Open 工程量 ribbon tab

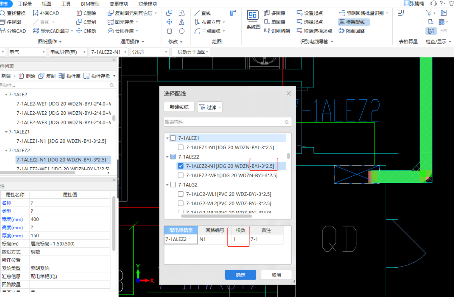(x=25, y=4)
